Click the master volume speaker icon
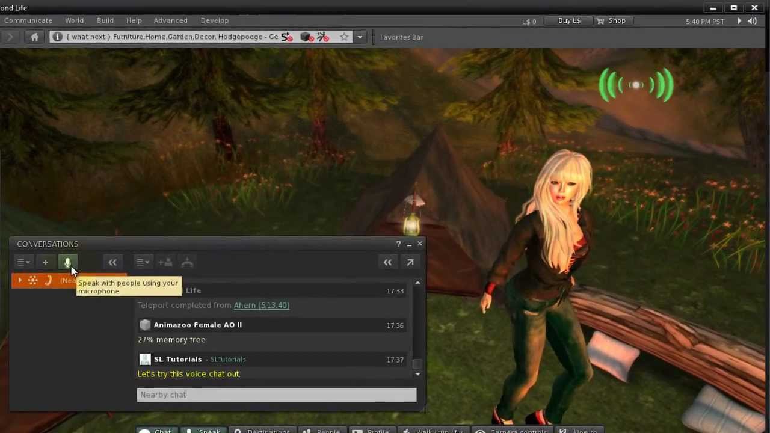 pyautogui.click(x=752, y=21)
